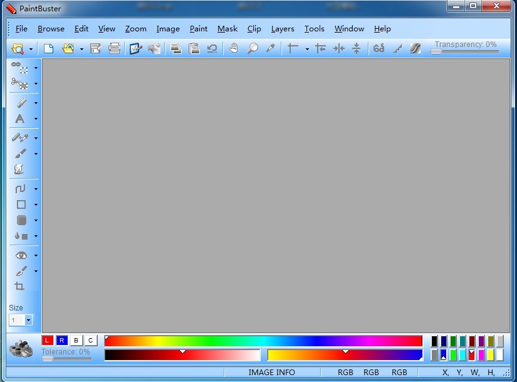Viewport: 517px width, 382px height.
Task: Toggle the L color selector button
Action: pos(48,341)
